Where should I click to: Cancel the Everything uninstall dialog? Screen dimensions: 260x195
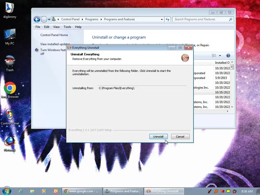coord(180,136)
